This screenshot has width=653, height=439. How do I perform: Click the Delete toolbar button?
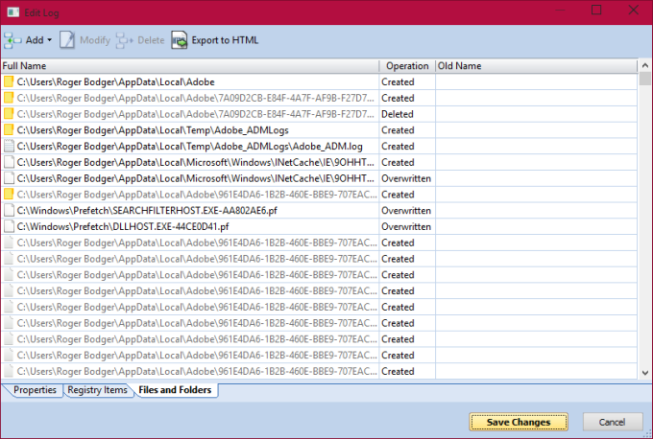click(x=140, y=40)
